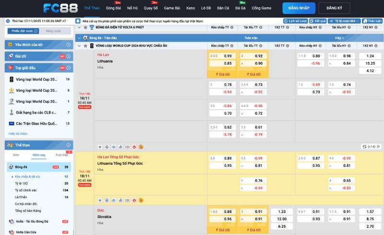Image resolution: width=384 pixels, height=235 pixels.
Task: Click the FC88 logo
Action: [x=60, y=8]
